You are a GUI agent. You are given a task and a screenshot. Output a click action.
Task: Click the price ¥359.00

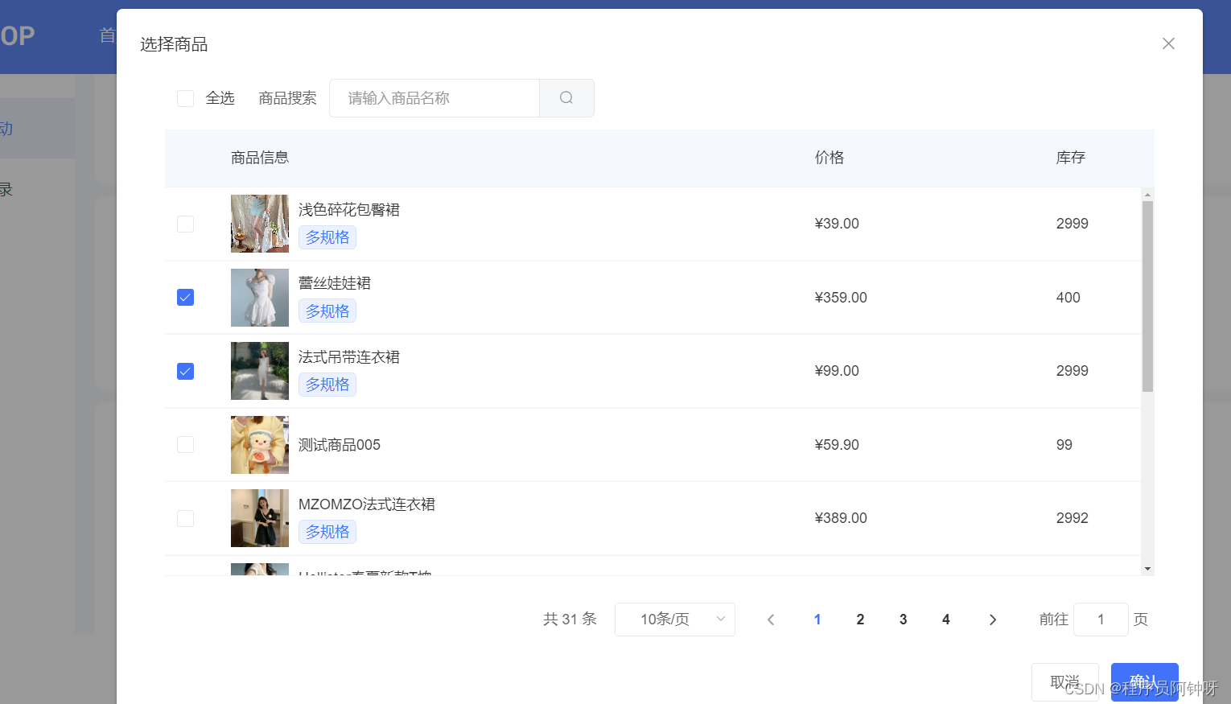[x=841, y=298]
